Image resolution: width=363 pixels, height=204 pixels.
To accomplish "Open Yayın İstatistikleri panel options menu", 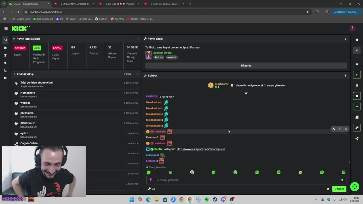I will 137,39.
